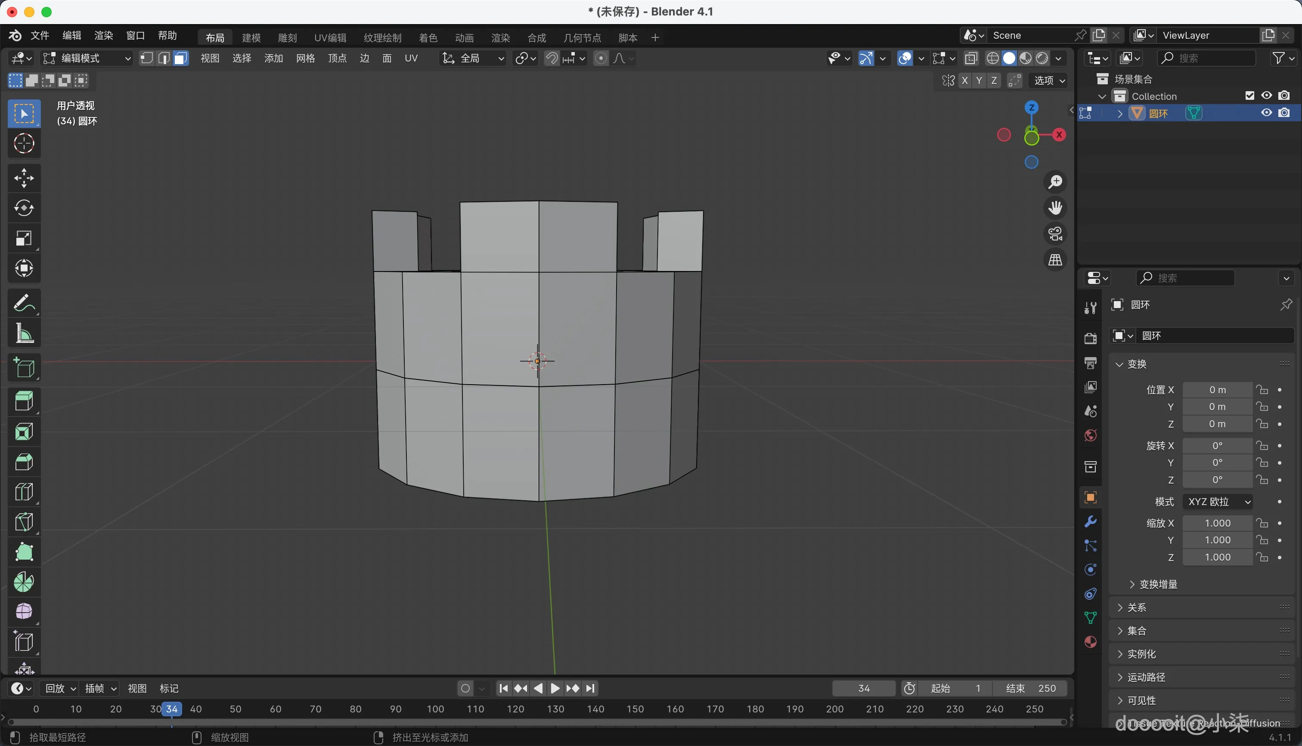The height and width of the screenshot is (746, 1302).
Task: Switch to the UV编辑 workspace tab
Action: [330, 38]
